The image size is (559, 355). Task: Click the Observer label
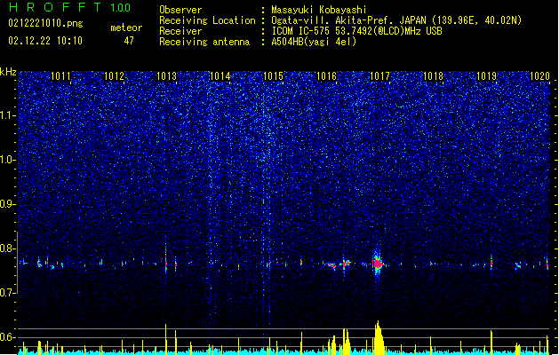pyautogui.click(x=180, y=10)
